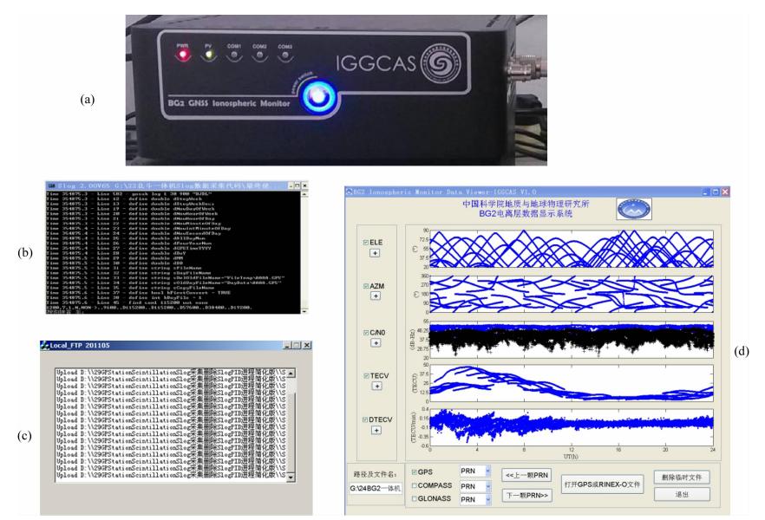Enable the GLONASS constellation checkbox

[415, 498]
